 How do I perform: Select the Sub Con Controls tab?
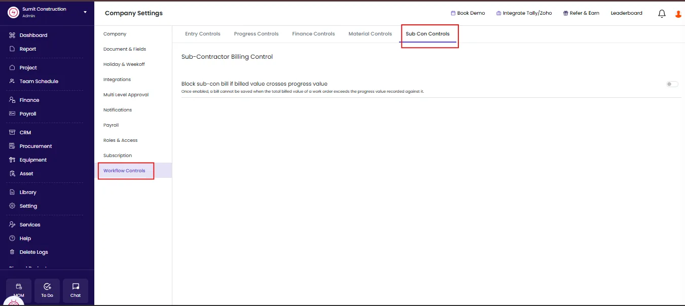(x=427, y=34)
